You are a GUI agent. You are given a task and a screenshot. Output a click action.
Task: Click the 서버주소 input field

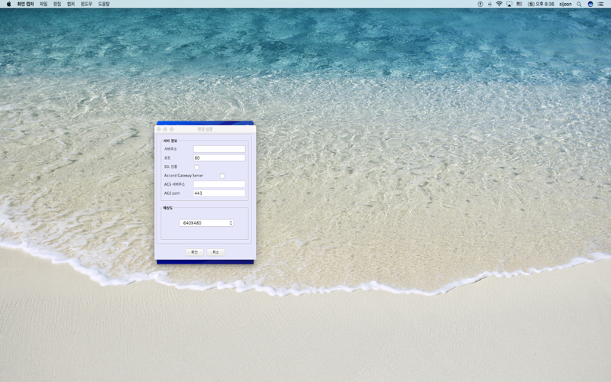click(x=219, y=149)
